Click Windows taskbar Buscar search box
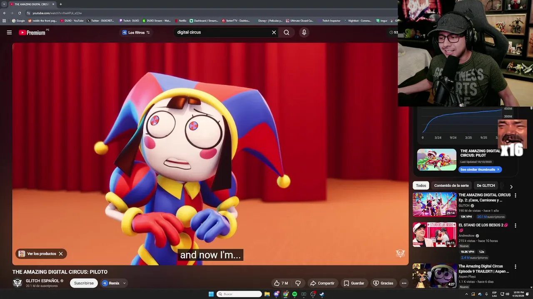Screen dimensions: 533x299 click(x=239, y=294)
